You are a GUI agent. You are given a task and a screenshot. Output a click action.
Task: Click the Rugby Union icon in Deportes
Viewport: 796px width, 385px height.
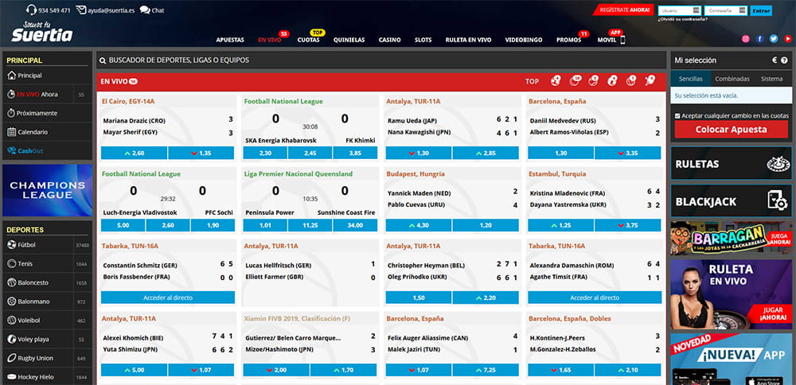pos(12,358)
